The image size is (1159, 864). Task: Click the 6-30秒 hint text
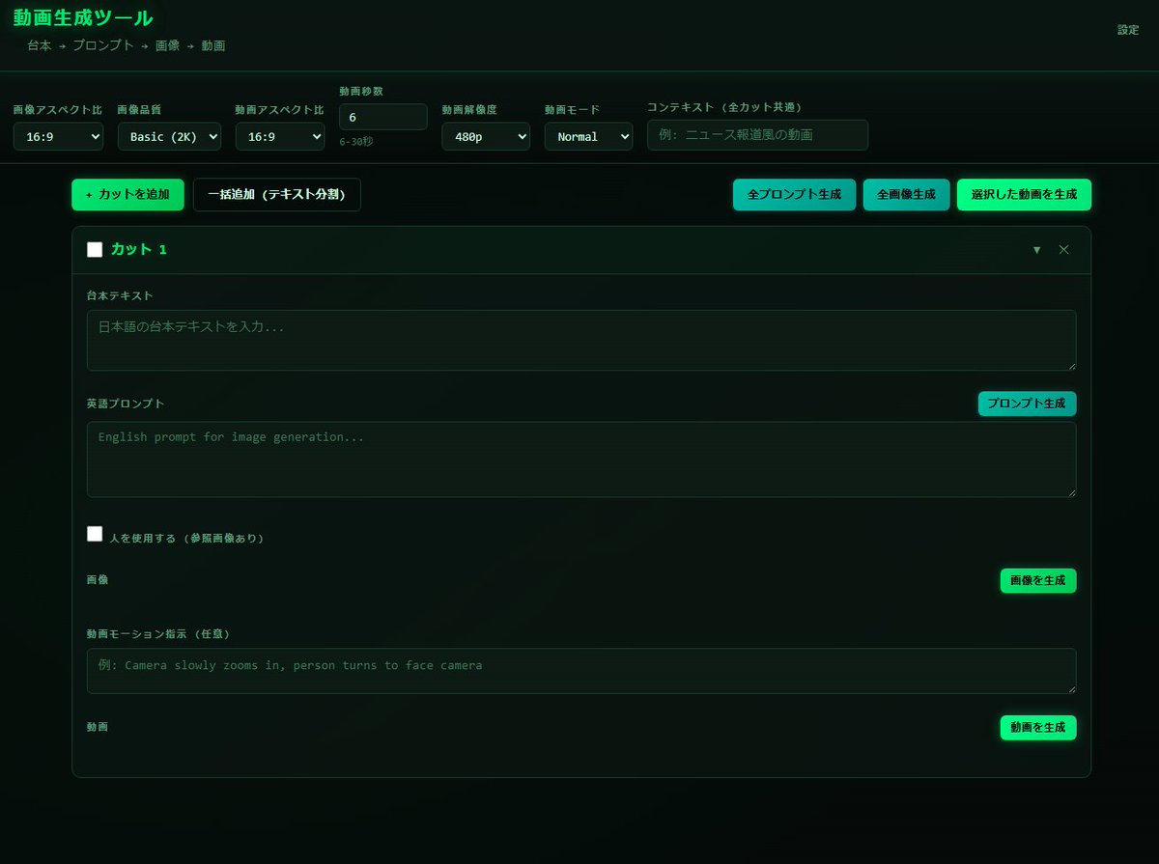(356, 141)
